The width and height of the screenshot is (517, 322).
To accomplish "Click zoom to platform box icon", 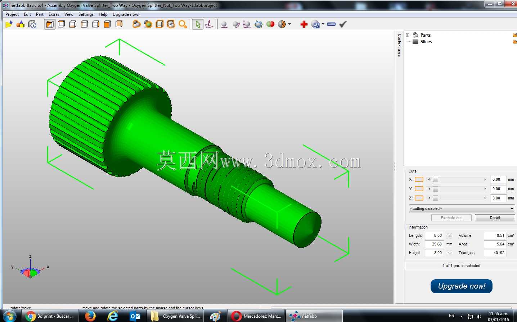I will [x=159, y=24].
